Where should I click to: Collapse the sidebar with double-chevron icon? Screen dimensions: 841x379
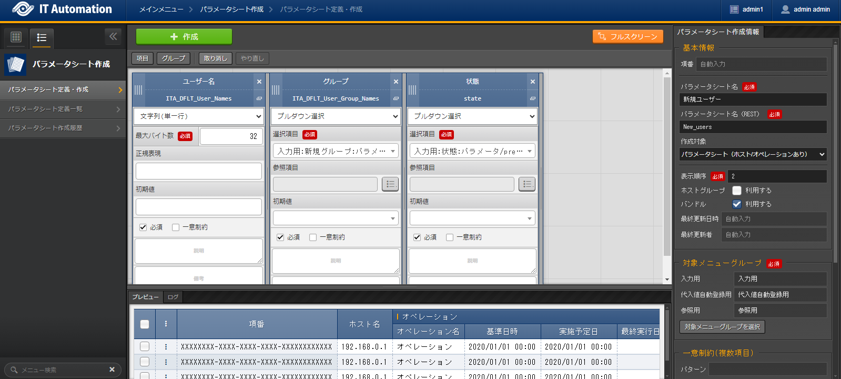(113, 36)
